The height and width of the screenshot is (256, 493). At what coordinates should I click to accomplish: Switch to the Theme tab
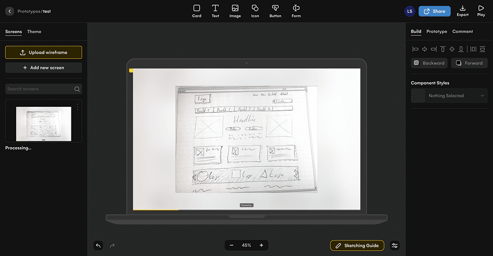(x=34, y=32)
